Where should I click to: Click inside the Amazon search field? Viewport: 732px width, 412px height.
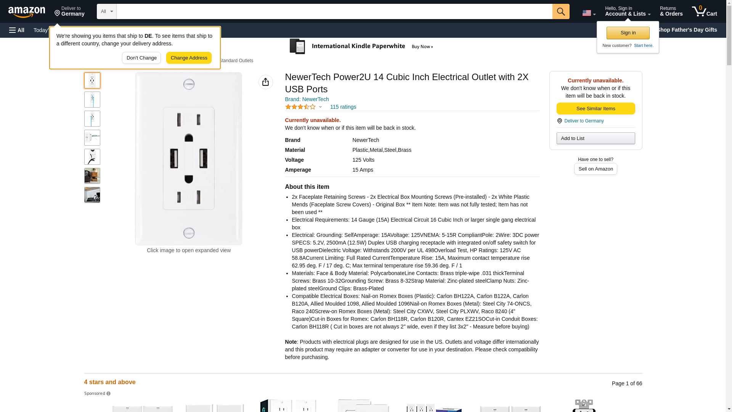pos(334,11)
